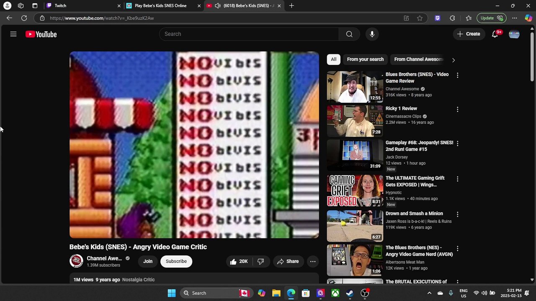Click the browser address bar URL

point(102,18)
